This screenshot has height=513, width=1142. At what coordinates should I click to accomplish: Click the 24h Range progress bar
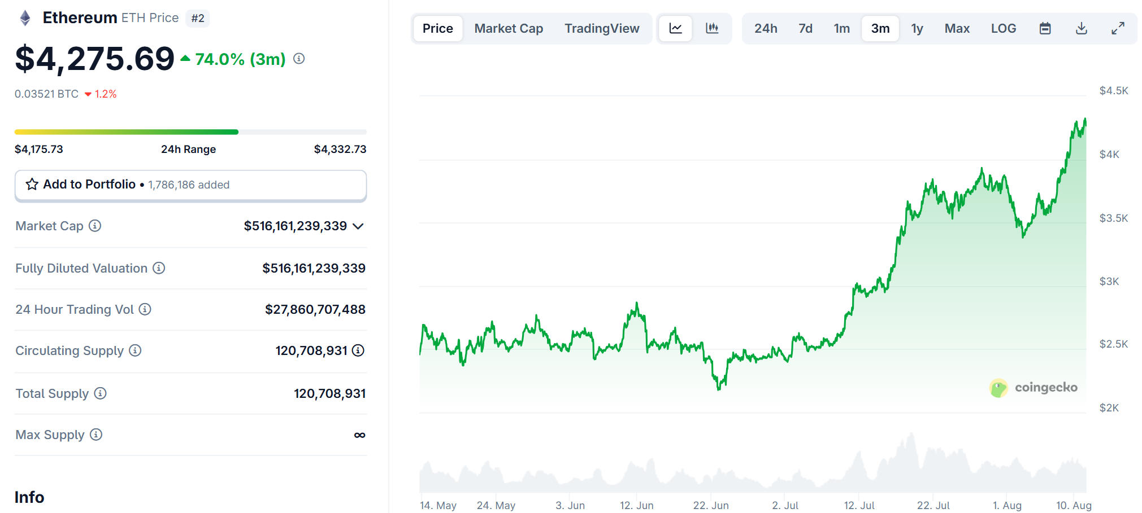click(190, 132)
